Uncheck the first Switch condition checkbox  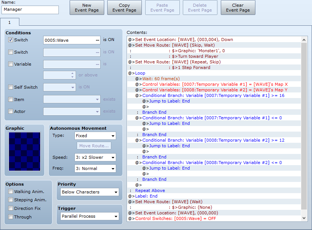tap(11, 40)
